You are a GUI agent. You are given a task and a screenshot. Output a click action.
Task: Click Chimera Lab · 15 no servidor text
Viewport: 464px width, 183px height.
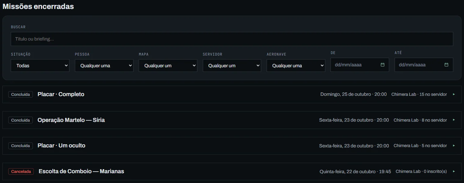pos(419,94)
